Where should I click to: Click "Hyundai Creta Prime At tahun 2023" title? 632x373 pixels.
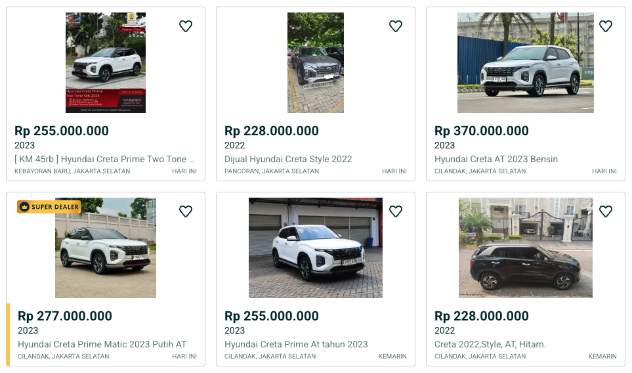tap(296, 344)
